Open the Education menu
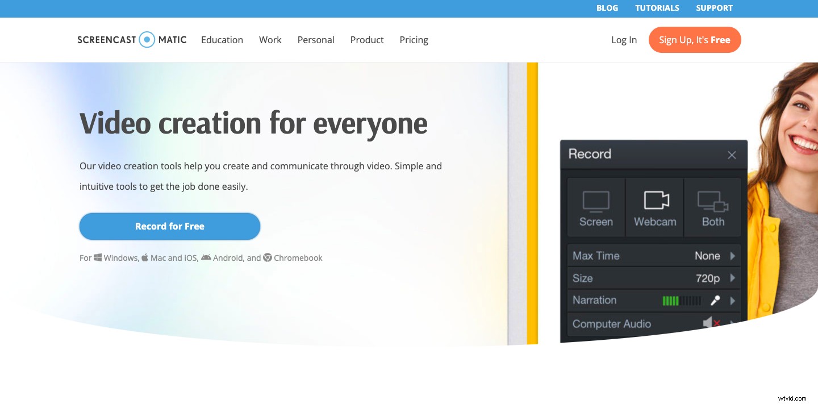Screen dimensions: 818x404 point(222,40)
